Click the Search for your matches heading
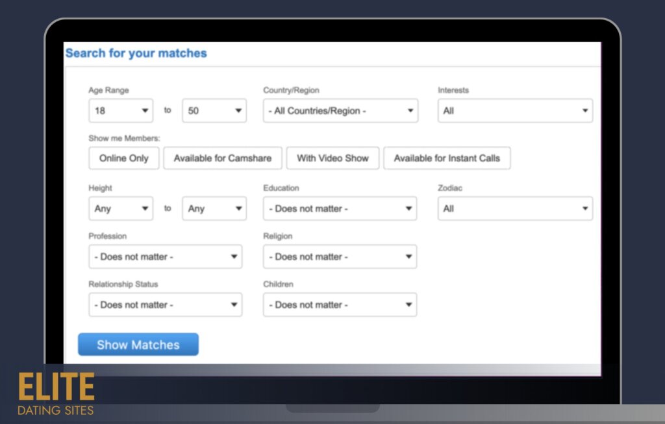The image size is (665, 424). coord(136,53)
